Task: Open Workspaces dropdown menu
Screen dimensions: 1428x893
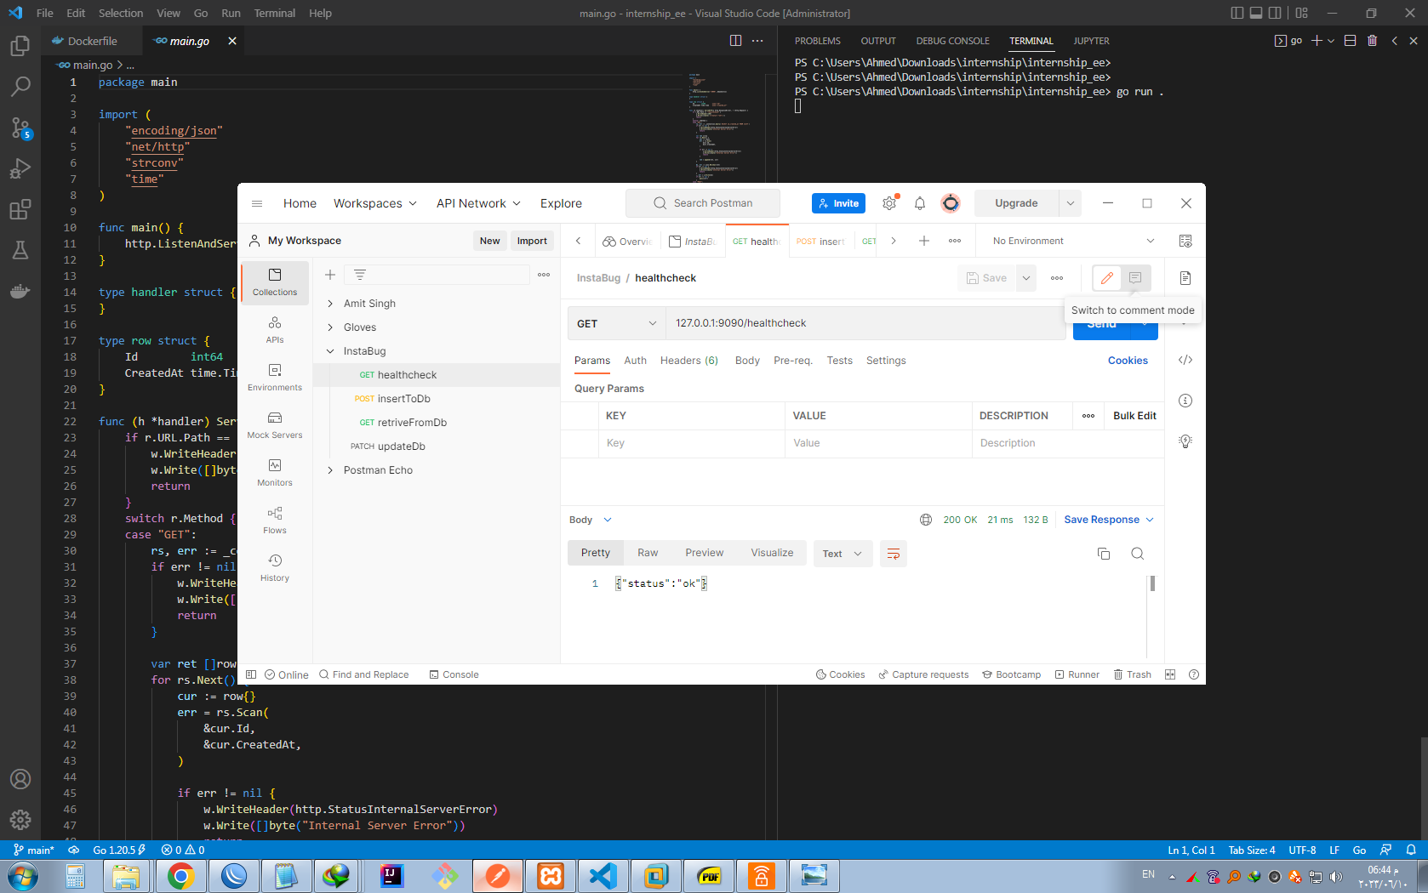Action: (375, 203)
